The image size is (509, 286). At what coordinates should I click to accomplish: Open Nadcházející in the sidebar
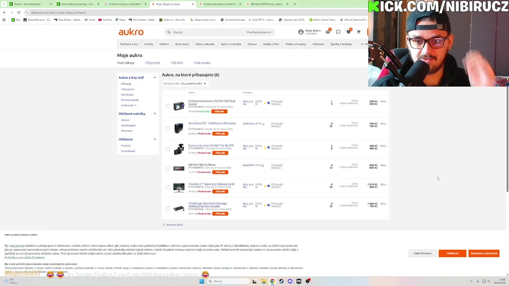(x=128, y=126)
